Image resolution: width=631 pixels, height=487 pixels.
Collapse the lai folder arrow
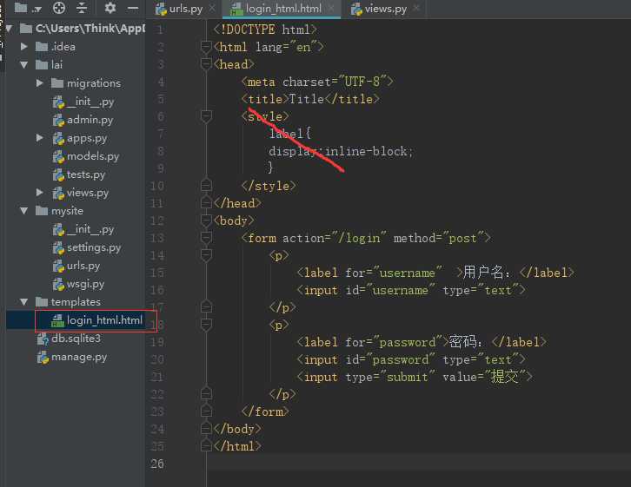24,65
